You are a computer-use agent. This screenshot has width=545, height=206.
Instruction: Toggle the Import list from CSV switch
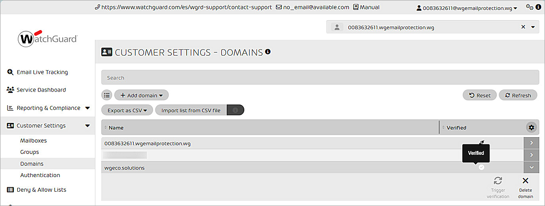click(x=235, y=111)
